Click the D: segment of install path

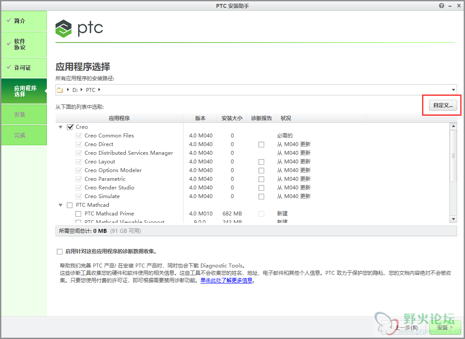(x=75, y=90)
